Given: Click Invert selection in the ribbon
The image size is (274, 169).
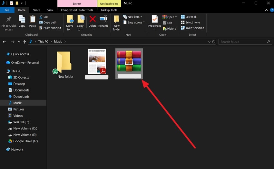Looking at the screenshot, I should click(x=192, y=28).
